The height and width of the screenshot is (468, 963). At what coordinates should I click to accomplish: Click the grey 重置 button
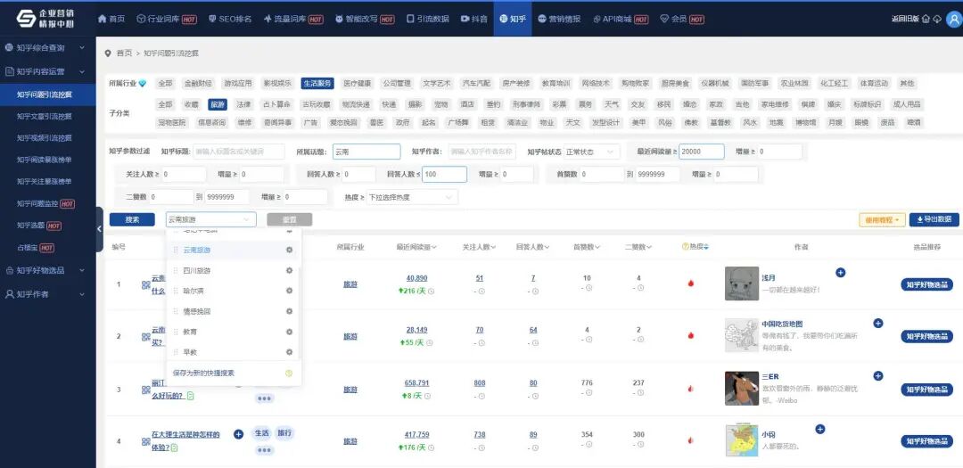[289, 219]
